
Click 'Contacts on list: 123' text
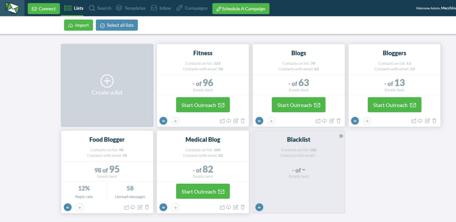point(203,63)
